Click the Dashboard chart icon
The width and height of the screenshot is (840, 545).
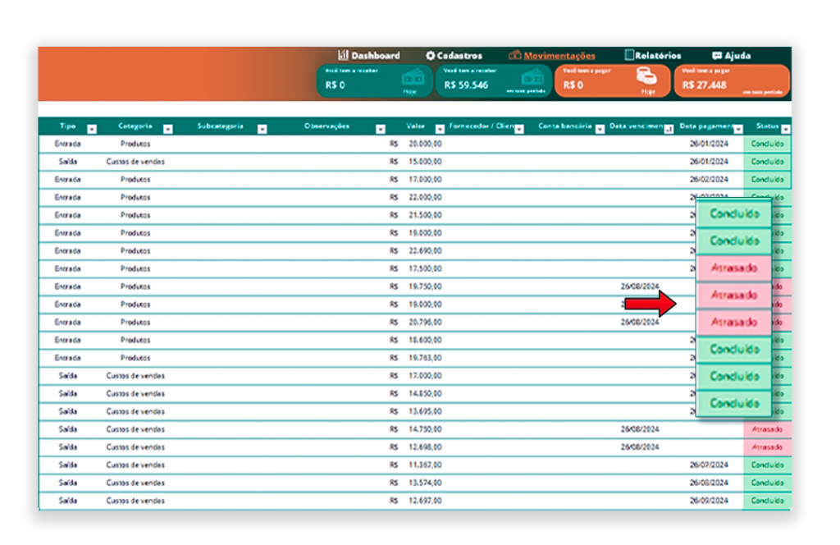pyautogui.click(x=344, y=56)
